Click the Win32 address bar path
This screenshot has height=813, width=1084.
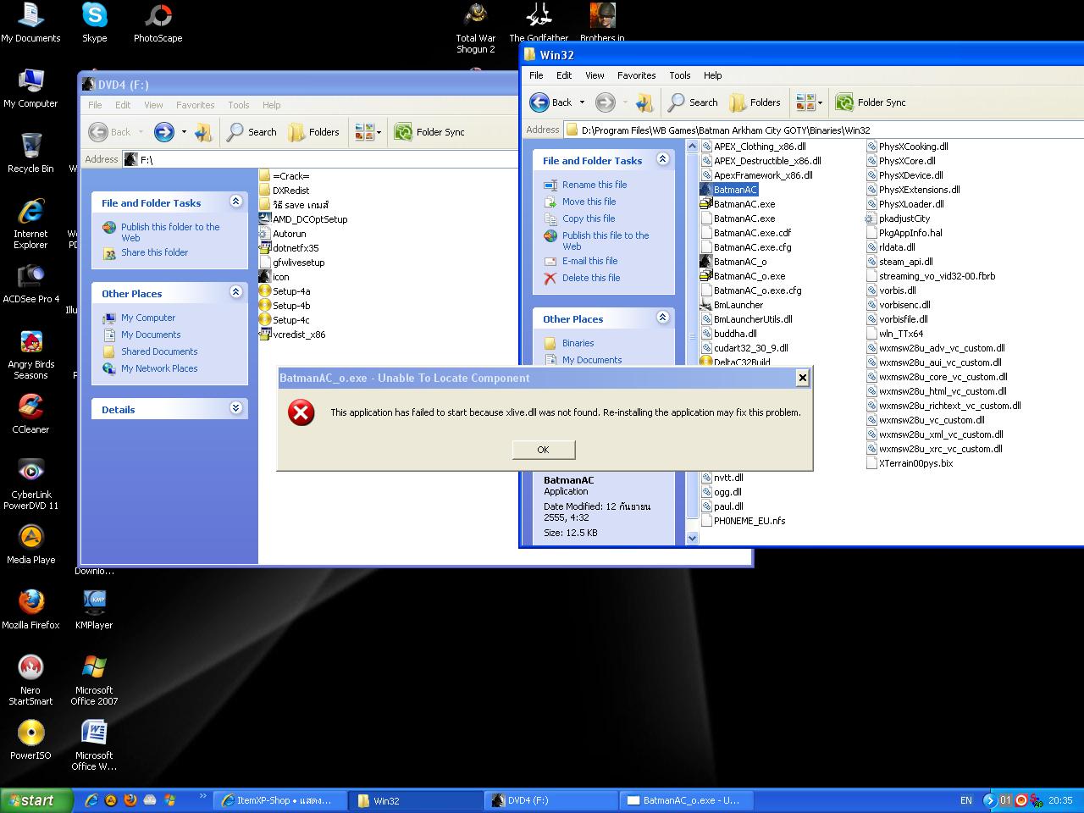[726, 130]
